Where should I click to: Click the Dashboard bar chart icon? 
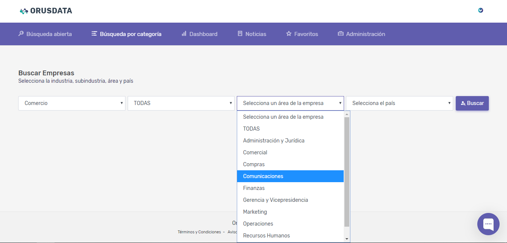(184, 34)
